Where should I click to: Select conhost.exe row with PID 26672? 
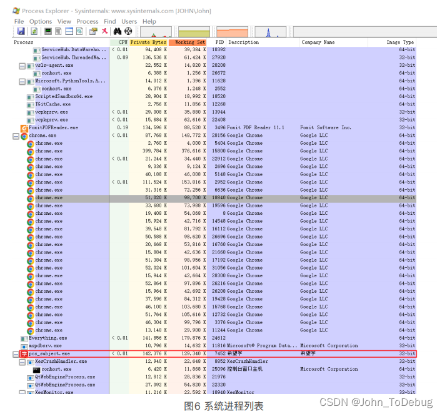tap(214, 73)
